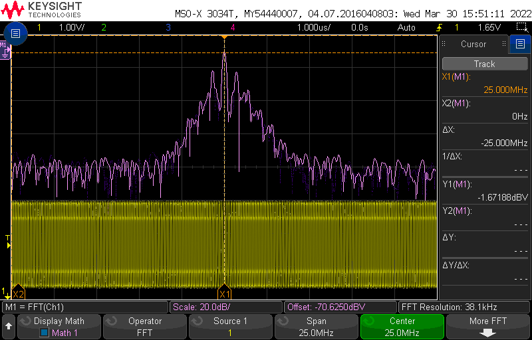
Task: Click the Offset: -70.6250dBV field
Action: (x=340, y=307)
